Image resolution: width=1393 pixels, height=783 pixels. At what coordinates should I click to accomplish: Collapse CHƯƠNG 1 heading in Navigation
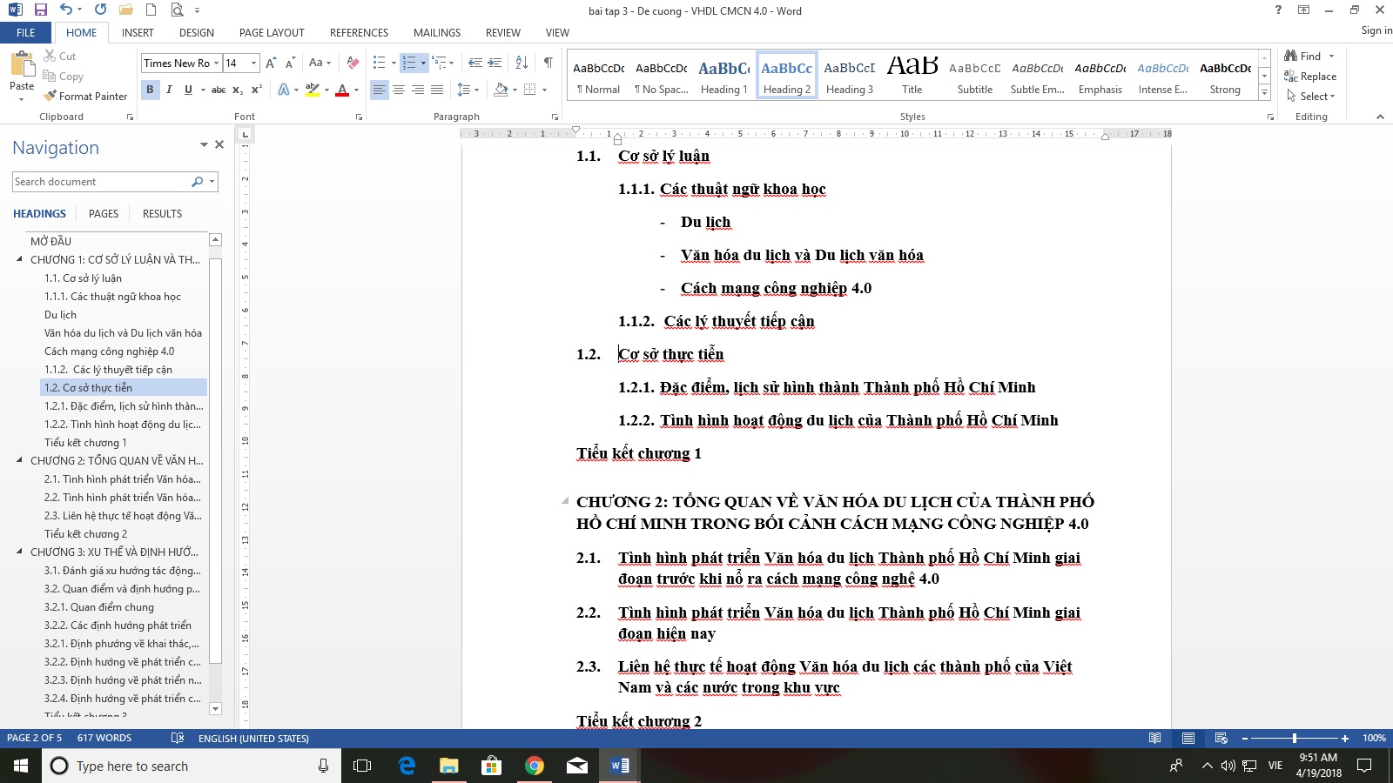tap(19, 259)
